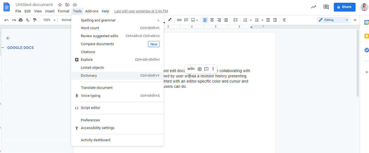Screen dimensions: 369x153
Task: Open Google Tasks side panel icon
Action: click(x=367, y=50)
